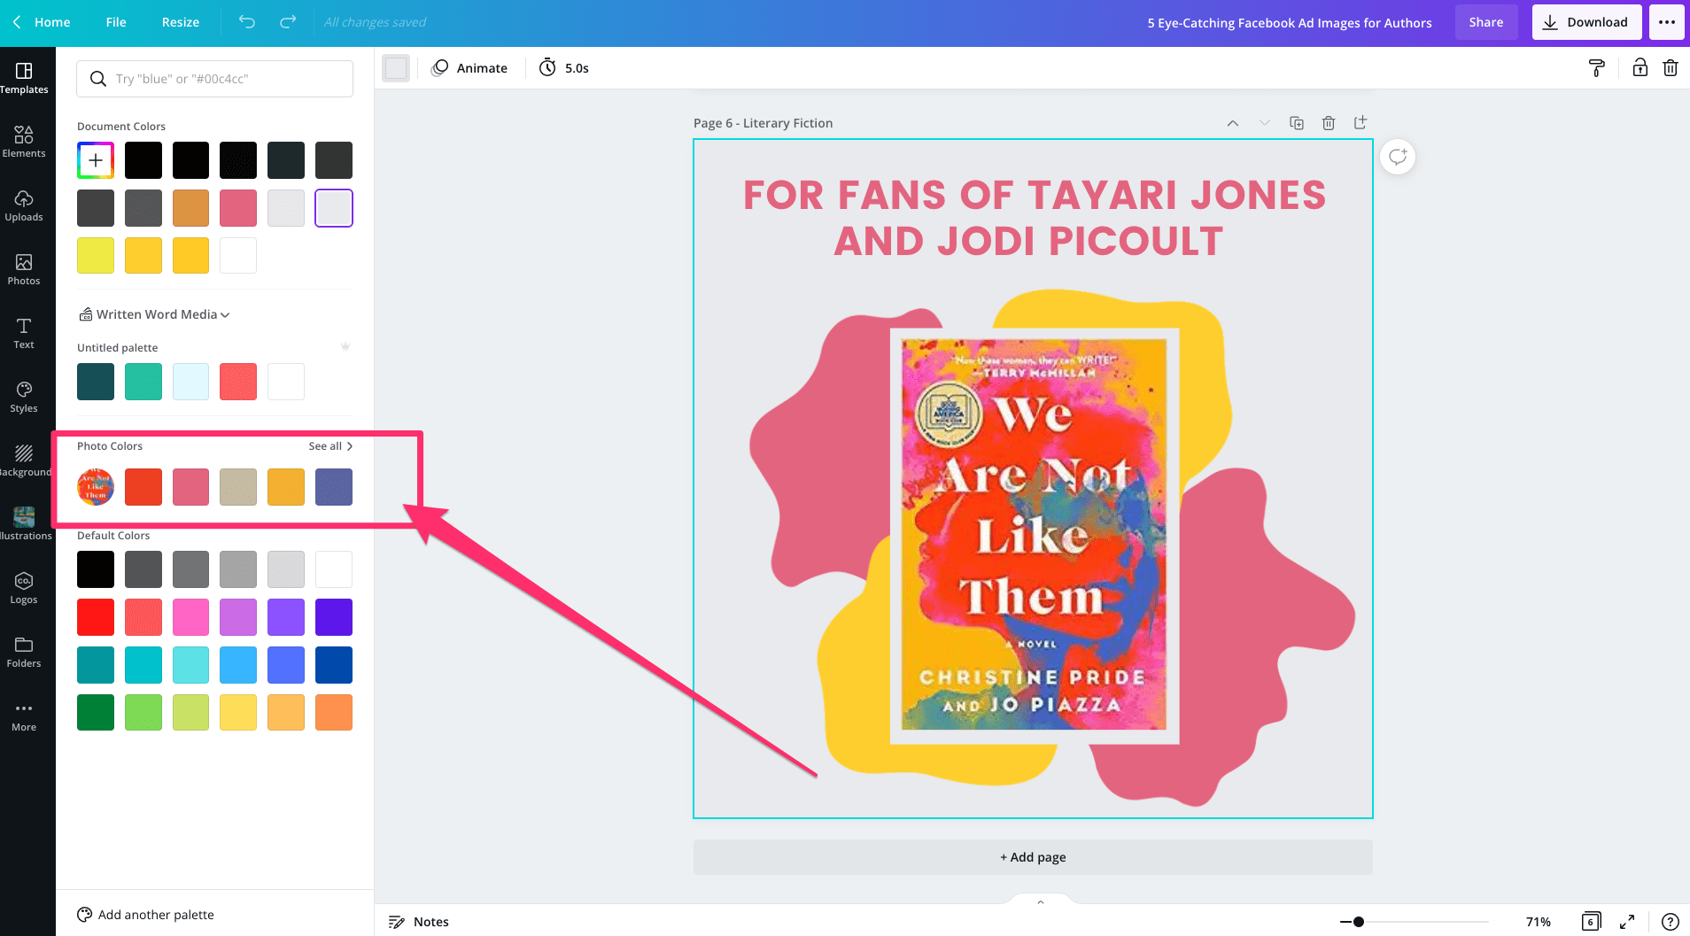Redo the last change

(x=288, y=22)
